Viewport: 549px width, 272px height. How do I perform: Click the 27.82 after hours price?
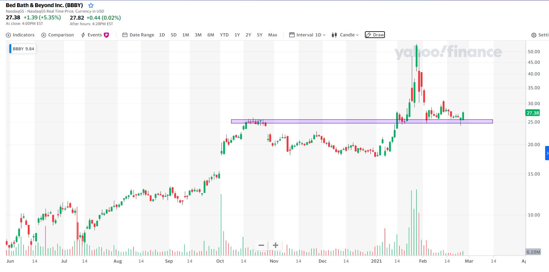(x=77, y=18)
